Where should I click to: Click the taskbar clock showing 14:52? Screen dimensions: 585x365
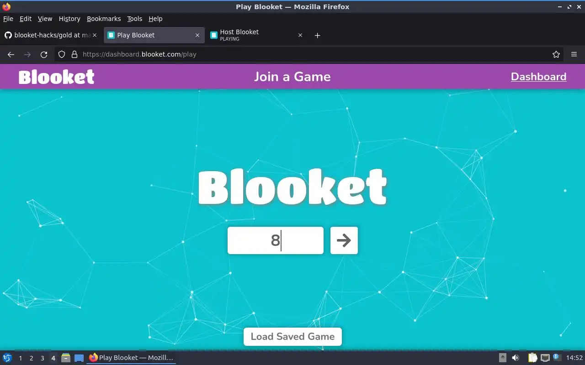[x=574, y=358]
